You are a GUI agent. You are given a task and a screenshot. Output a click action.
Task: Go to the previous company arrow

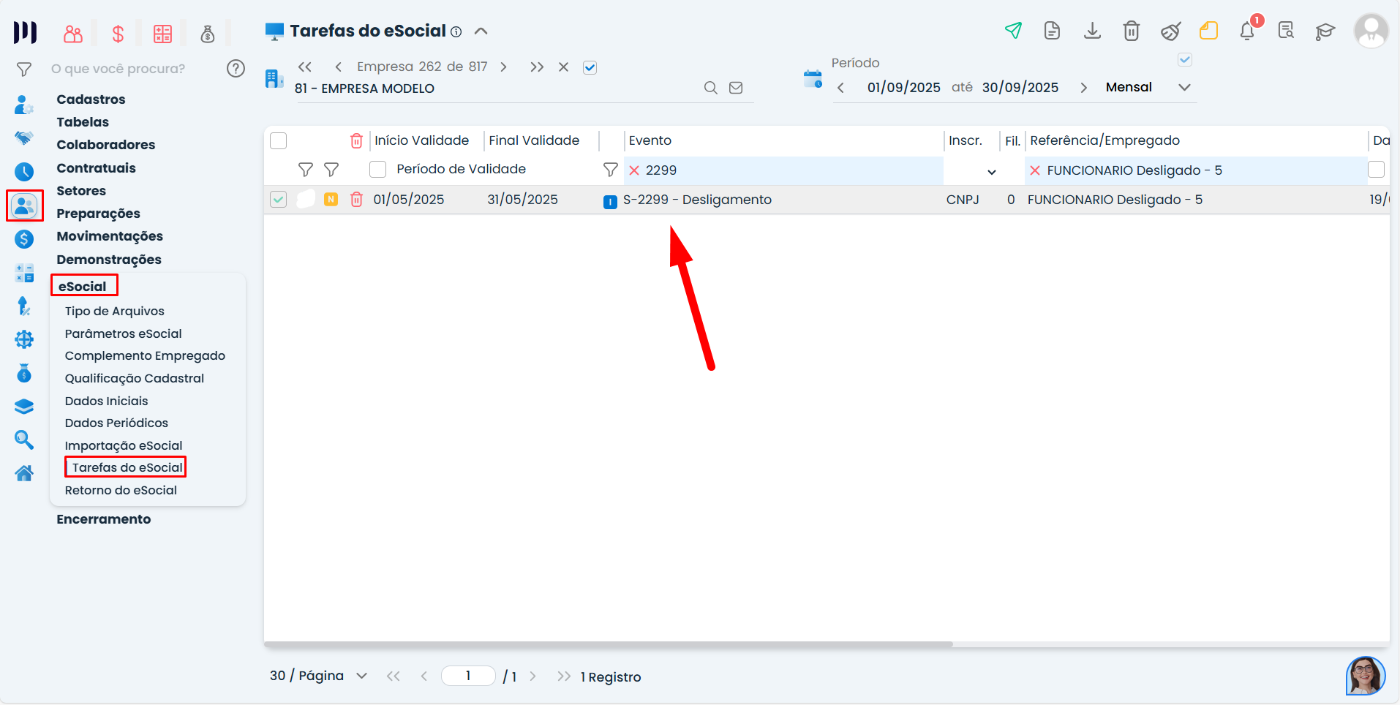pos(338,67)
